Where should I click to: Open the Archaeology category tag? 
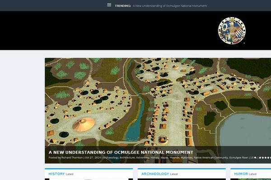pyautogui.click(x=111, y=157)
